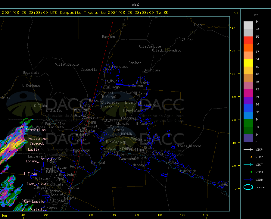Click the L_Asuncion label
Screen dimensions: 271x219
tap(151, 70)
